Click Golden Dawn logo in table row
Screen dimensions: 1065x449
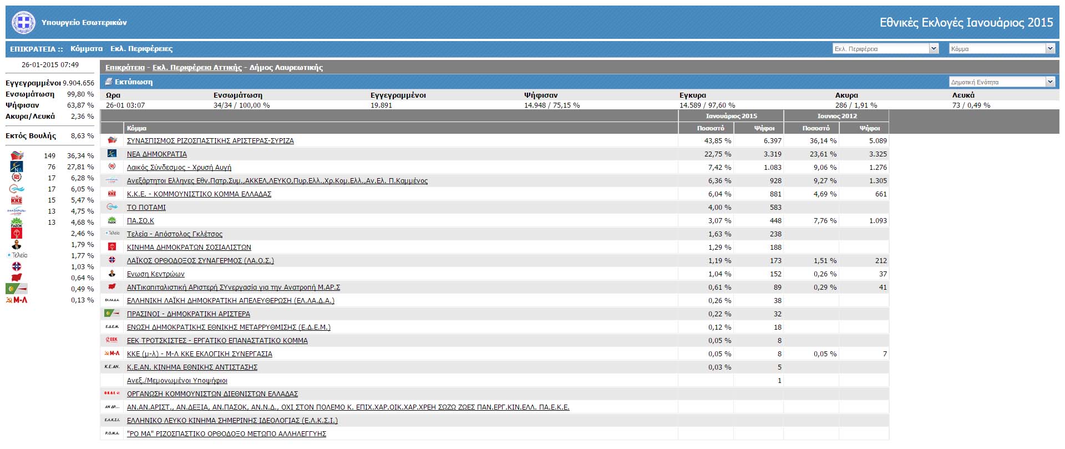[112, 167]
